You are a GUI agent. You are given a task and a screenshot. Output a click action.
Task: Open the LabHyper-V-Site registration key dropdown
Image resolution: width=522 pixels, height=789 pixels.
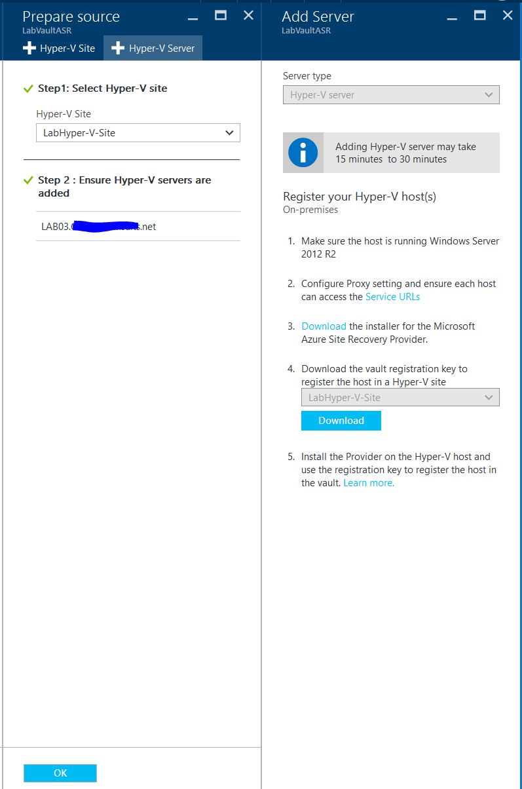click(x=400, y=398)
